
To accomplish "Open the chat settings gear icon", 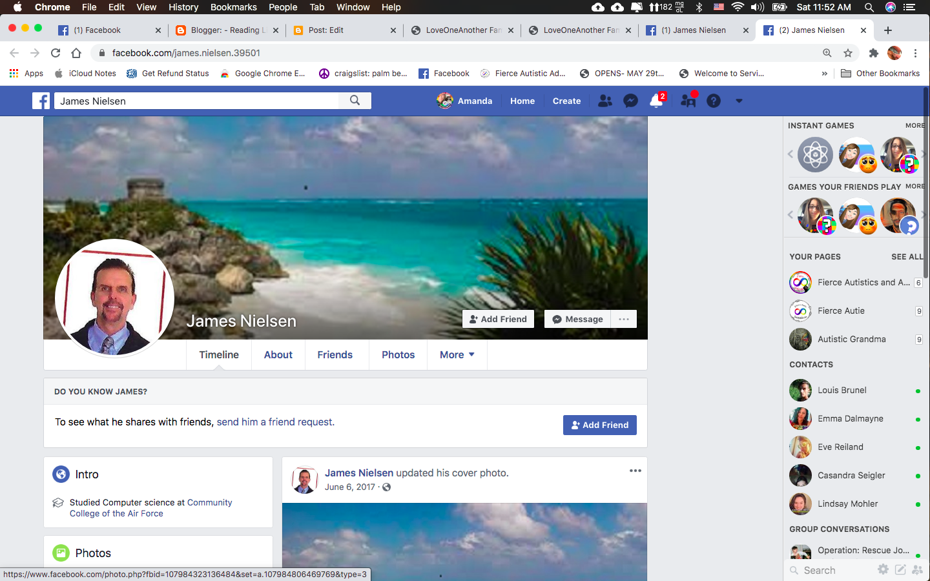I will coord(883,569).
